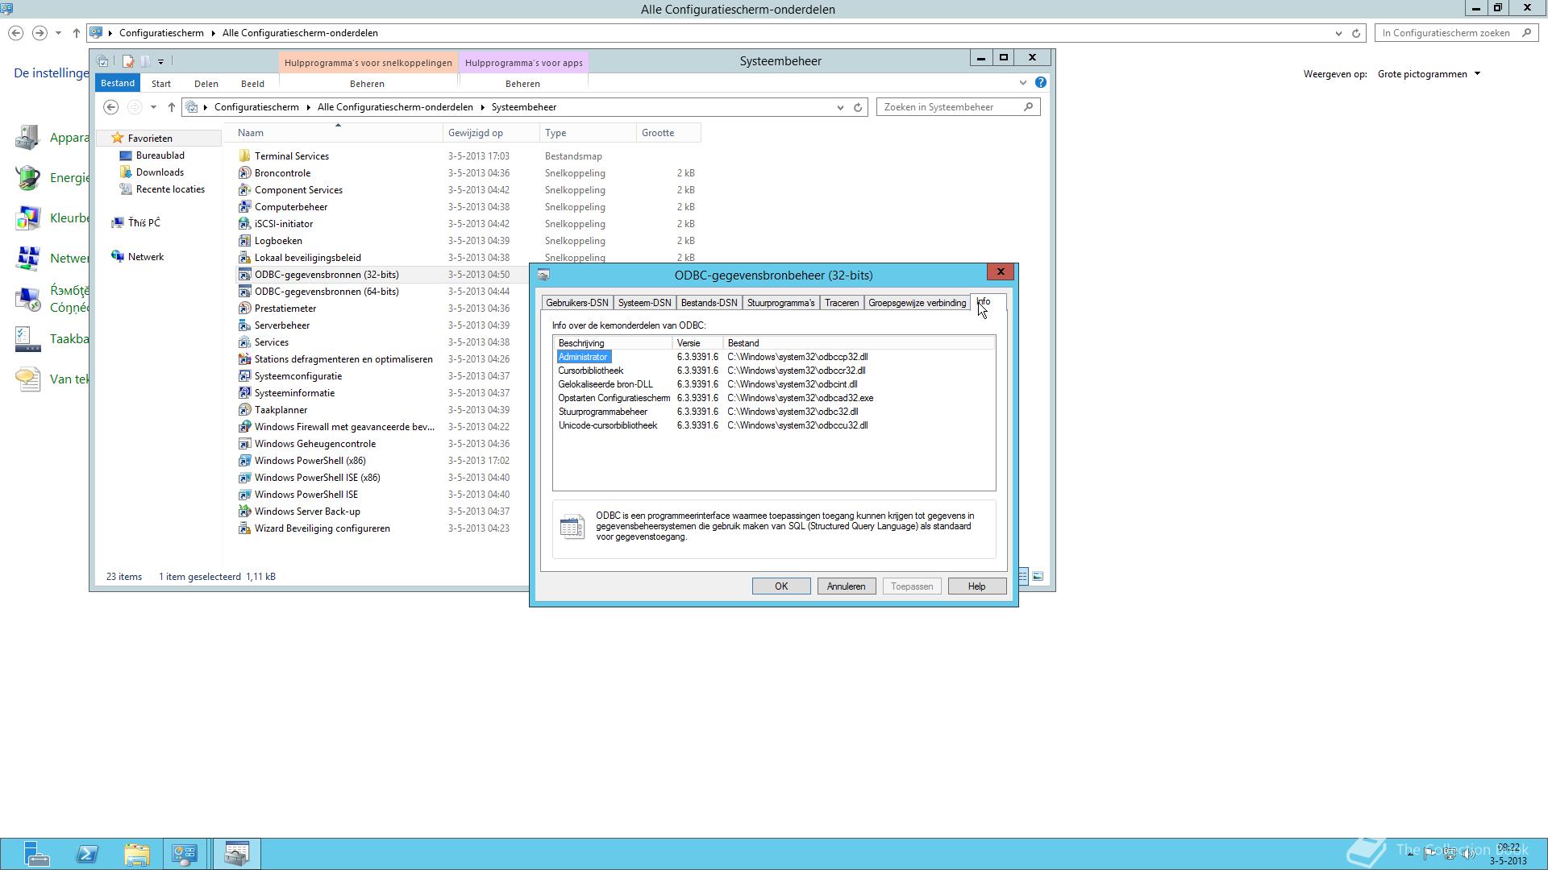Select the Taakplanner icon

(x=244, y=410)
